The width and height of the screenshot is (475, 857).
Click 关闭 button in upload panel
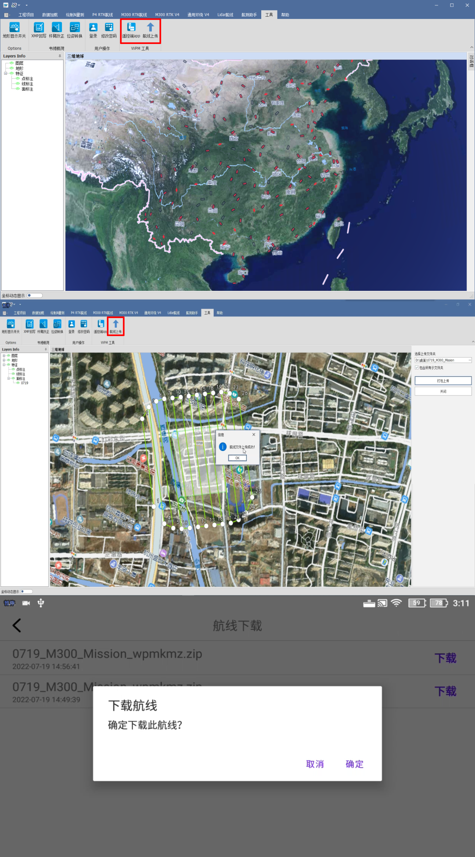[443, 391]
